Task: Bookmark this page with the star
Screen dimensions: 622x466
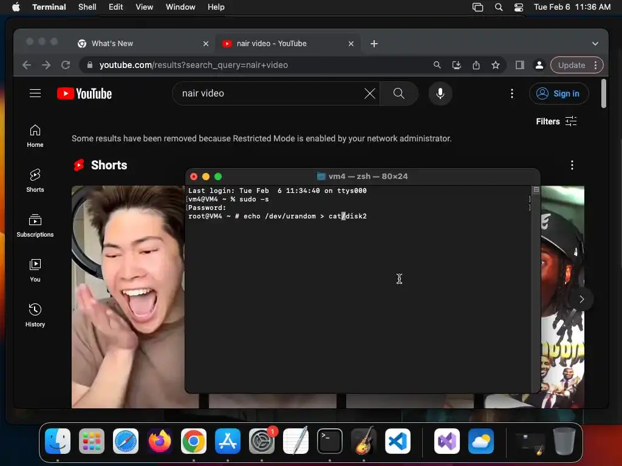Action: point(496,65)
